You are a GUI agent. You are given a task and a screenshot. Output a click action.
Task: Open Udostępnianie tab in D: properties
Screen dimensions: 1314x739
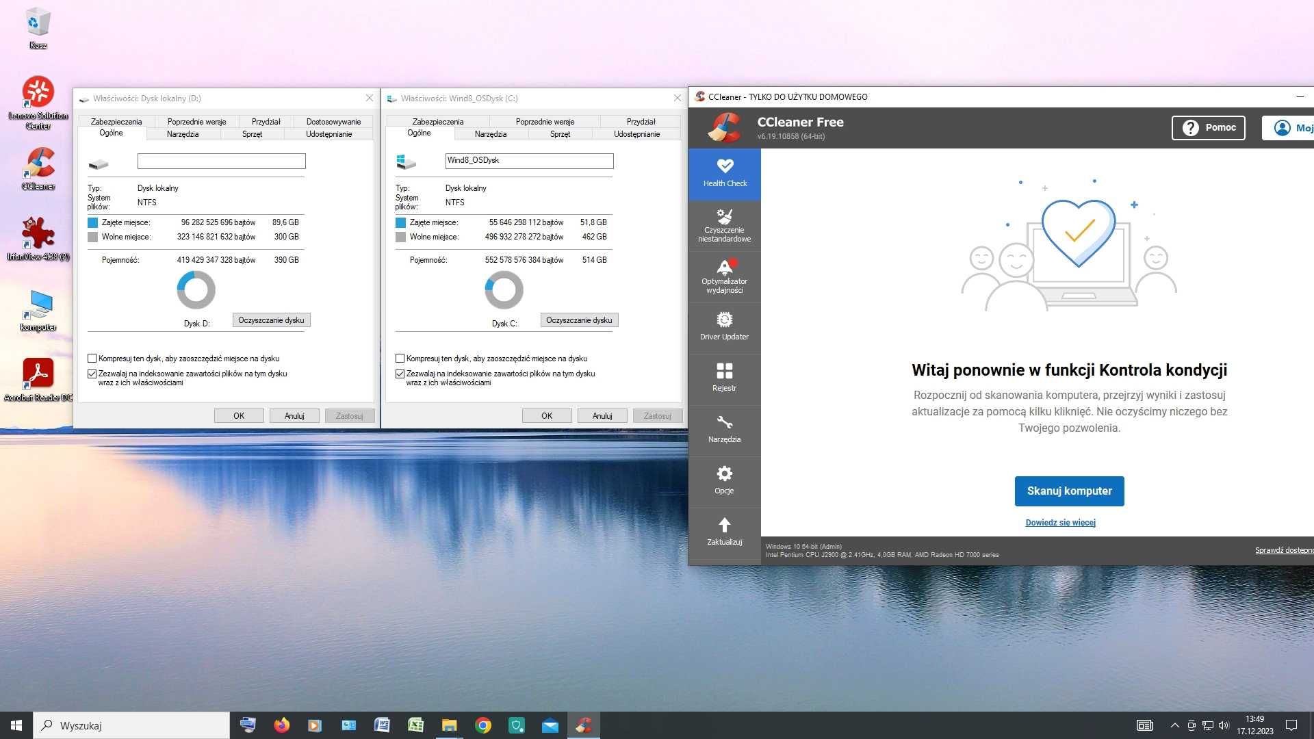pyautogui.click(x=328, y=134)
